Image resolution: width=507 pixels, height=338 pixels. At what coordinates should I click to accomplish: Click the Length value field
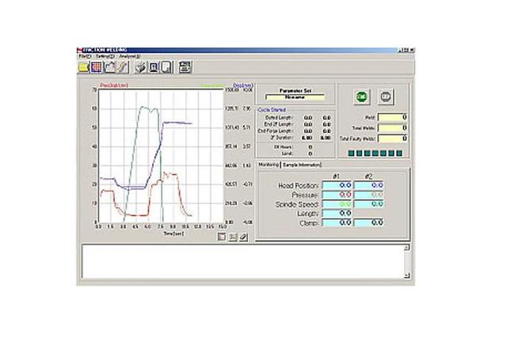pos(337,213)
